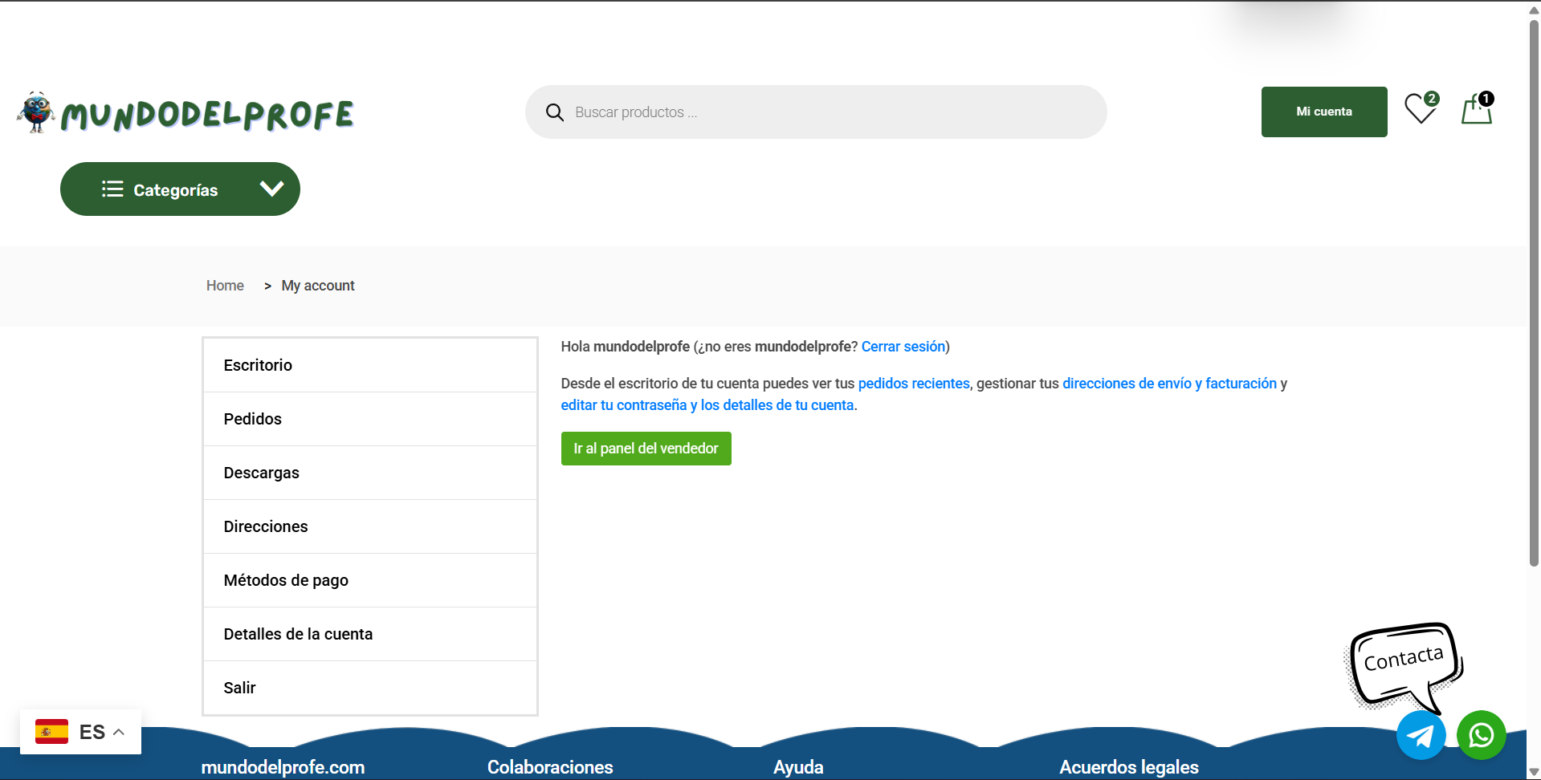The width and height of the screenshot is (1541, 780).
Task: Open the shopping bag cart icon
Action: coord(1476,111)
